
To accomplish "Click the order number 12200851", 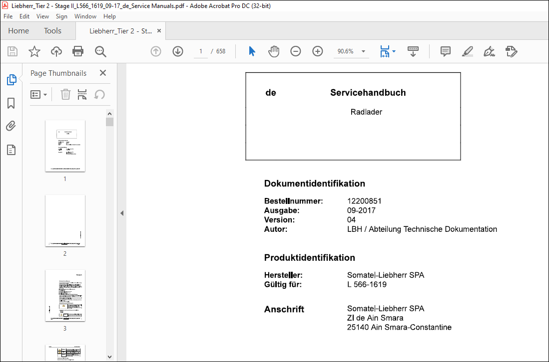I will point(364,201).
